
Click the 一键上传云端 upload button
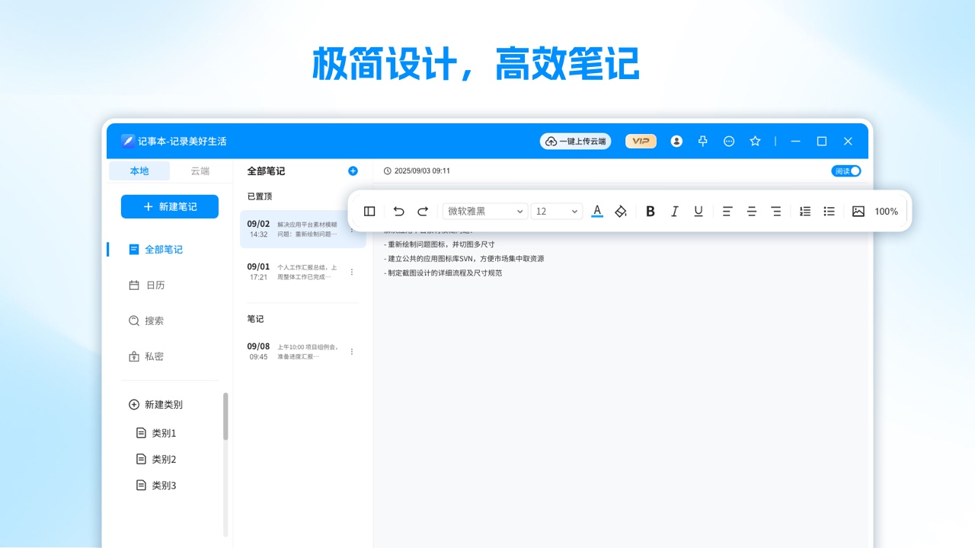[x=575, y=141]
